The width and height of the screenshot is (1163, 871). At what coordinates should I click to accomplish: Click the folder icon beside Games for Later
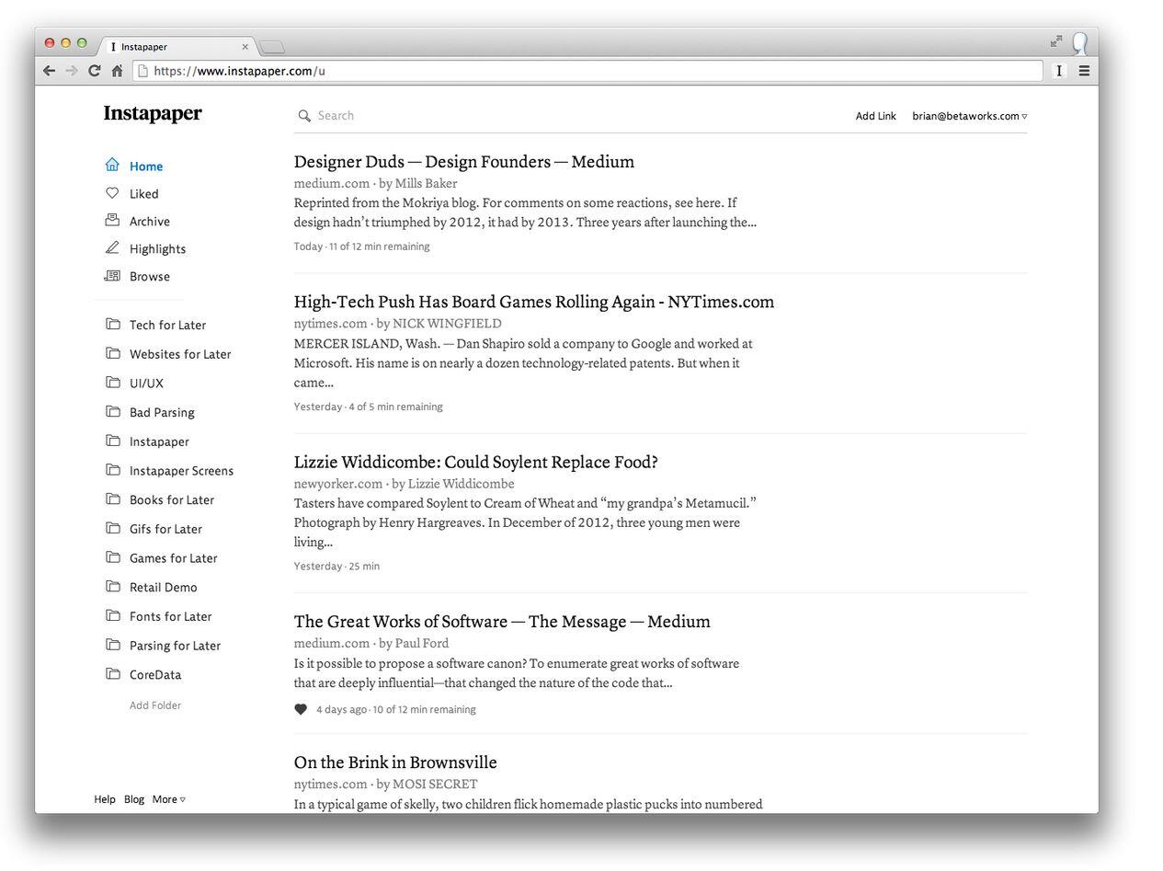[113, 557]
